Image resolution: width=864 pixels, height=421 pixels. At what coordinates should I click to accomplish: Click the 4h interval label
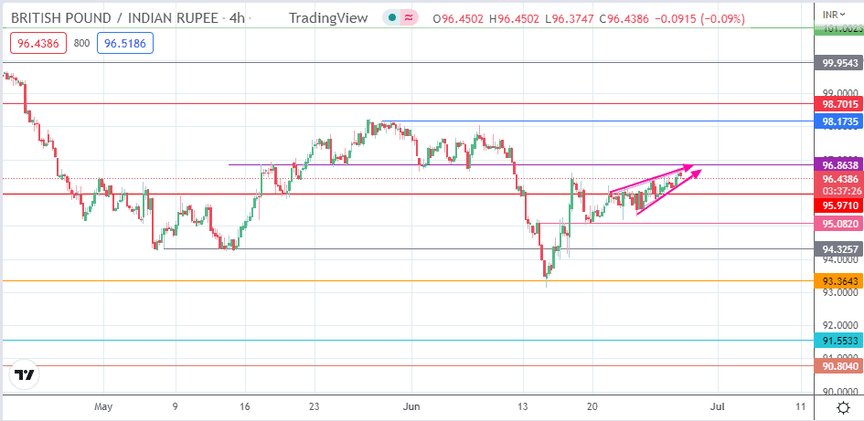tap(237, 17)
